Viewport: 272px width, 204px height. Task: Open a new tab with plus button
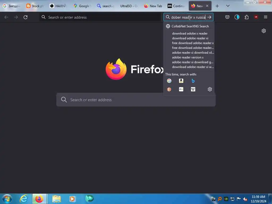(217, 6)
